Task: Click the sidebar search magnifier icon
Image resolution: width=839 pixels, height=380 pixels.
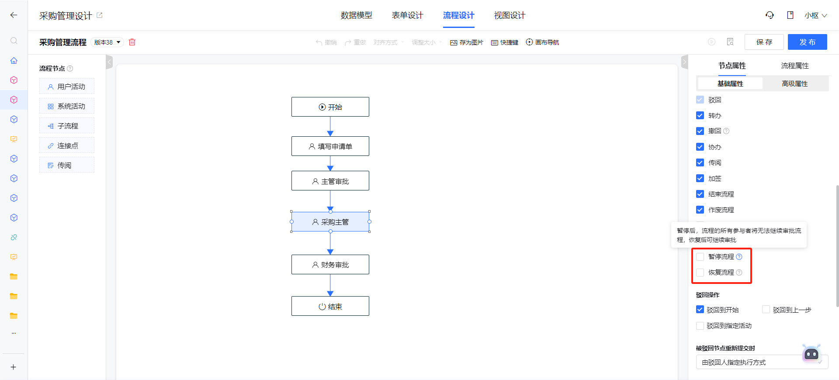Action: point(14,41)
